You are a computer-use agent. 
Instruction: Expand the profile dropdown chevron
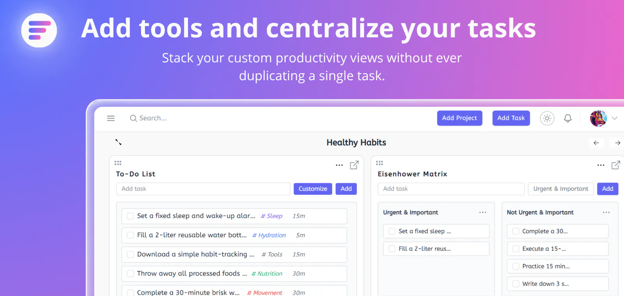615,118
